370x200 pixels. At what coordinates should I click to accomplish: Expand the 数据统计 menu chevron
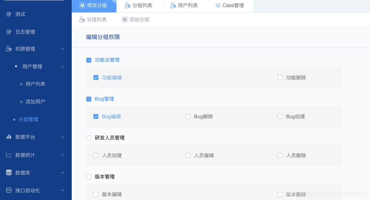(x=62, y=155)
